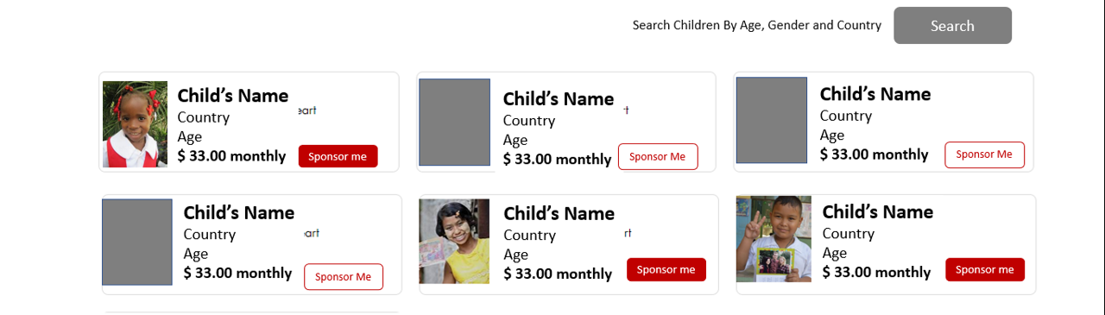Select gray placeholder image in bottom-left card

(x=137, y=242)
